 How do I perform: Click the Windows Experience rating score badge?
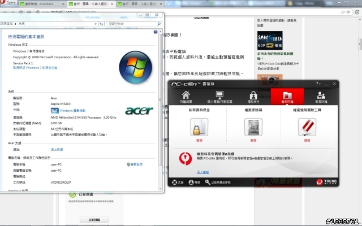(55, 111)
